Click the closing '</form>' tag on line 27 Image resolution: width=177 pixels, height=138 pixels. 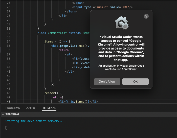[71, 12]
